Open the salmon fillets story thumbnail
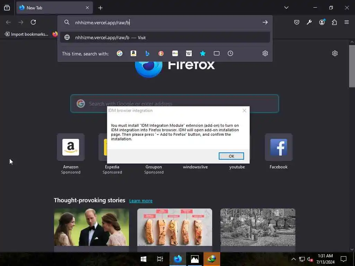This screenshot has width=355, height=266. pos(175,227)
